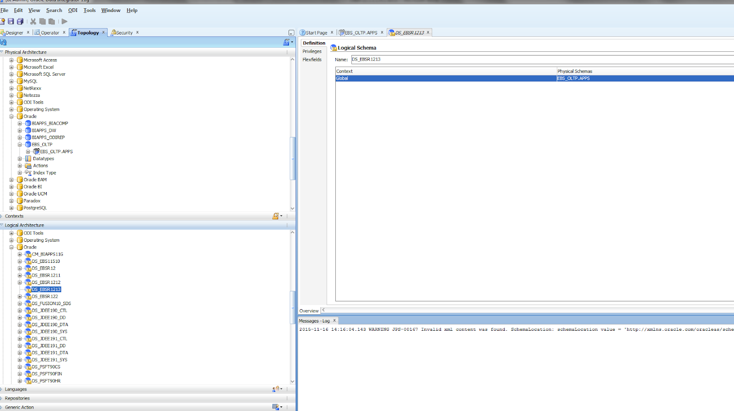Select the Global context table cell
This screenshot has height=411, width=734.
tap(446, 78)
